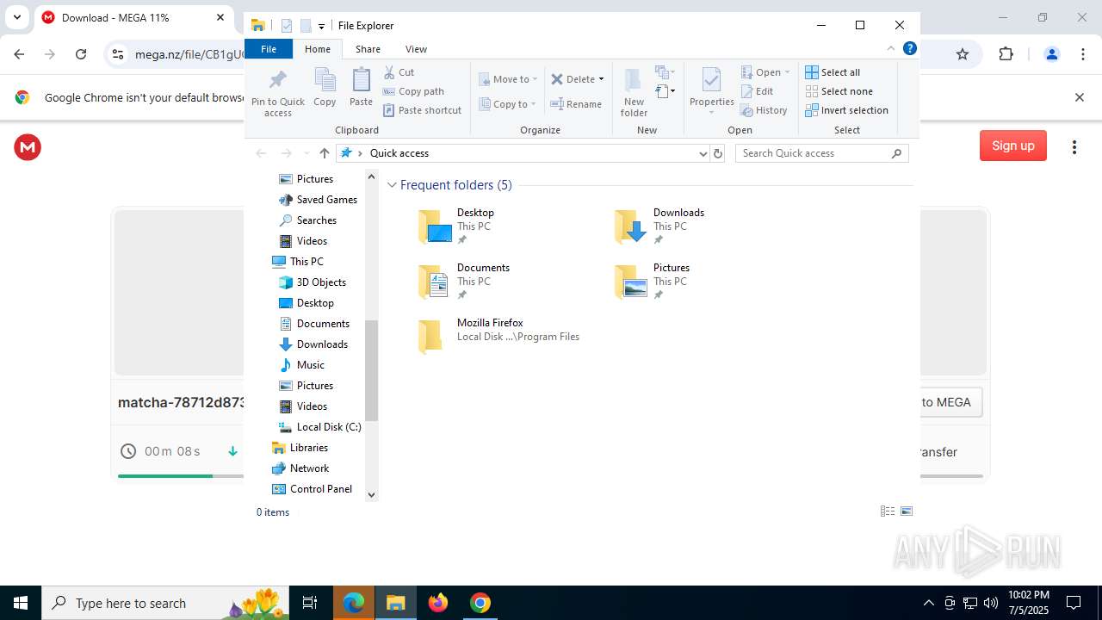Click Copy path in Clipboard group
The height and width of the screenshot is (620, 1102).
[x=413, y=91]
